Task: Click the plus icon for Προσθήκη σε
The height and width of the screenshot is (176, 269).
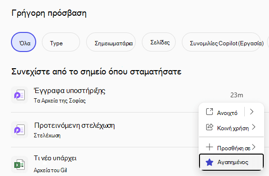Action: click(x=209, y=147)
